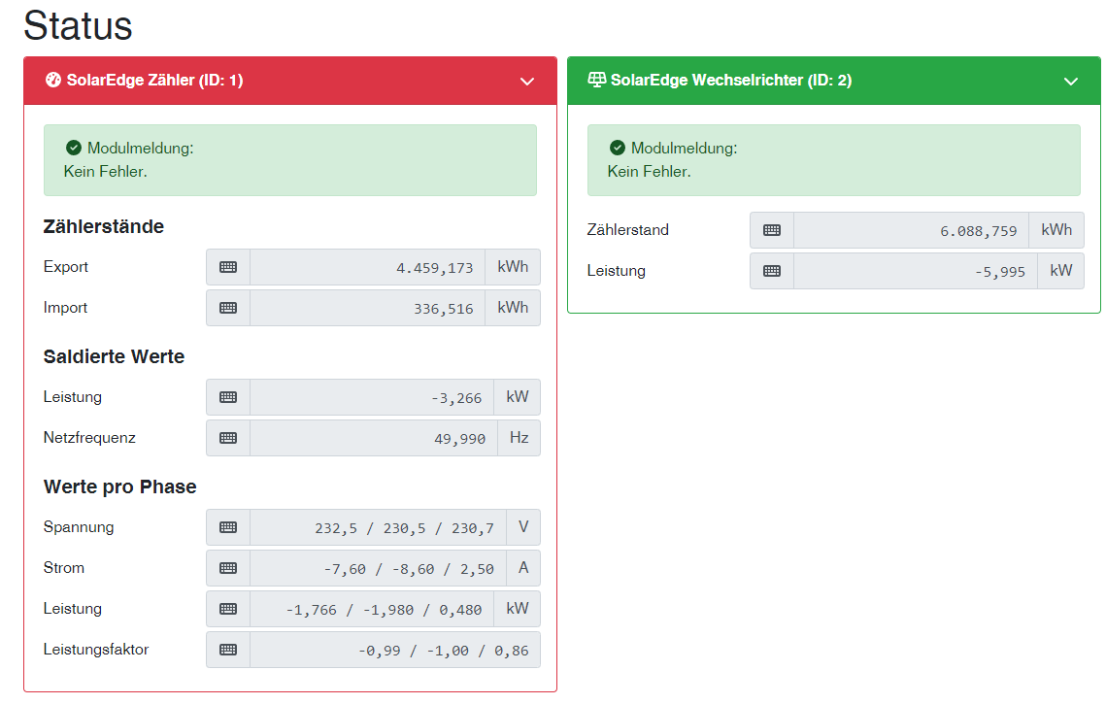This screenshot has height=704, width=1106.
Task: Click the checkmark icon in Zähler Modulmeldung
Action: tap(74, 149)
